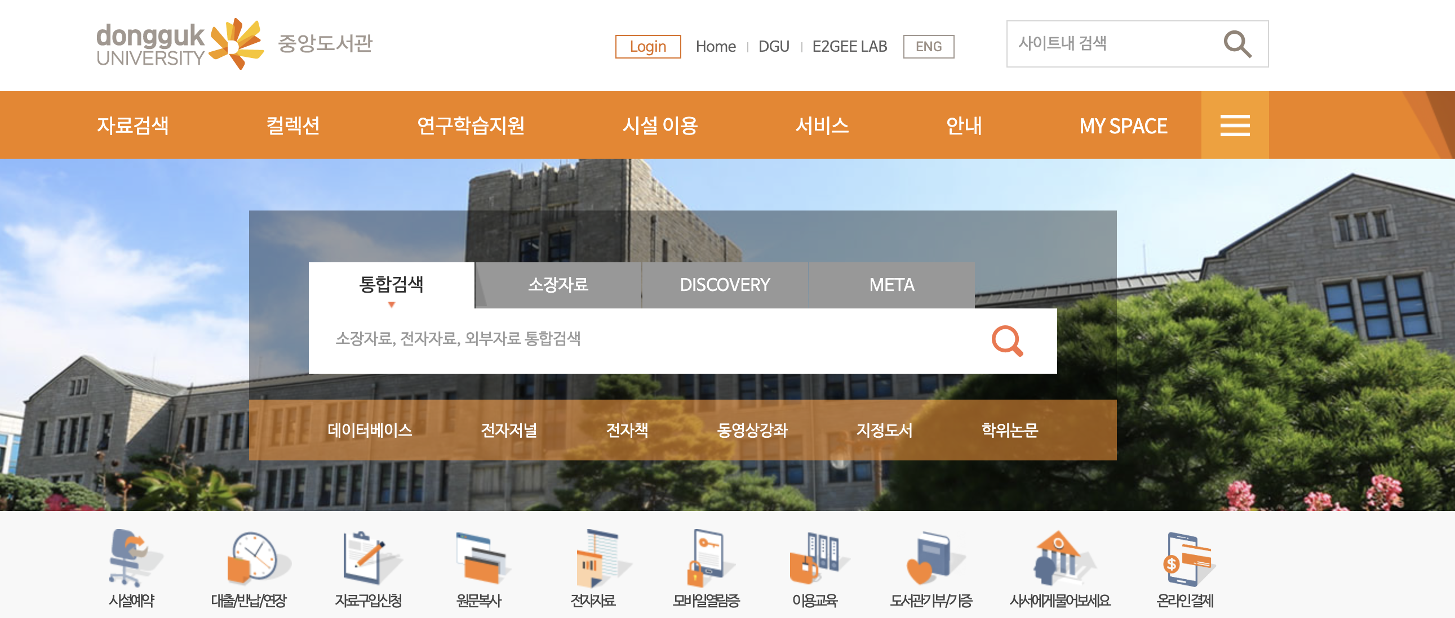1455x618 pixels.
Task: Click the site search magnifier icon
Action: pos(1237,44)
